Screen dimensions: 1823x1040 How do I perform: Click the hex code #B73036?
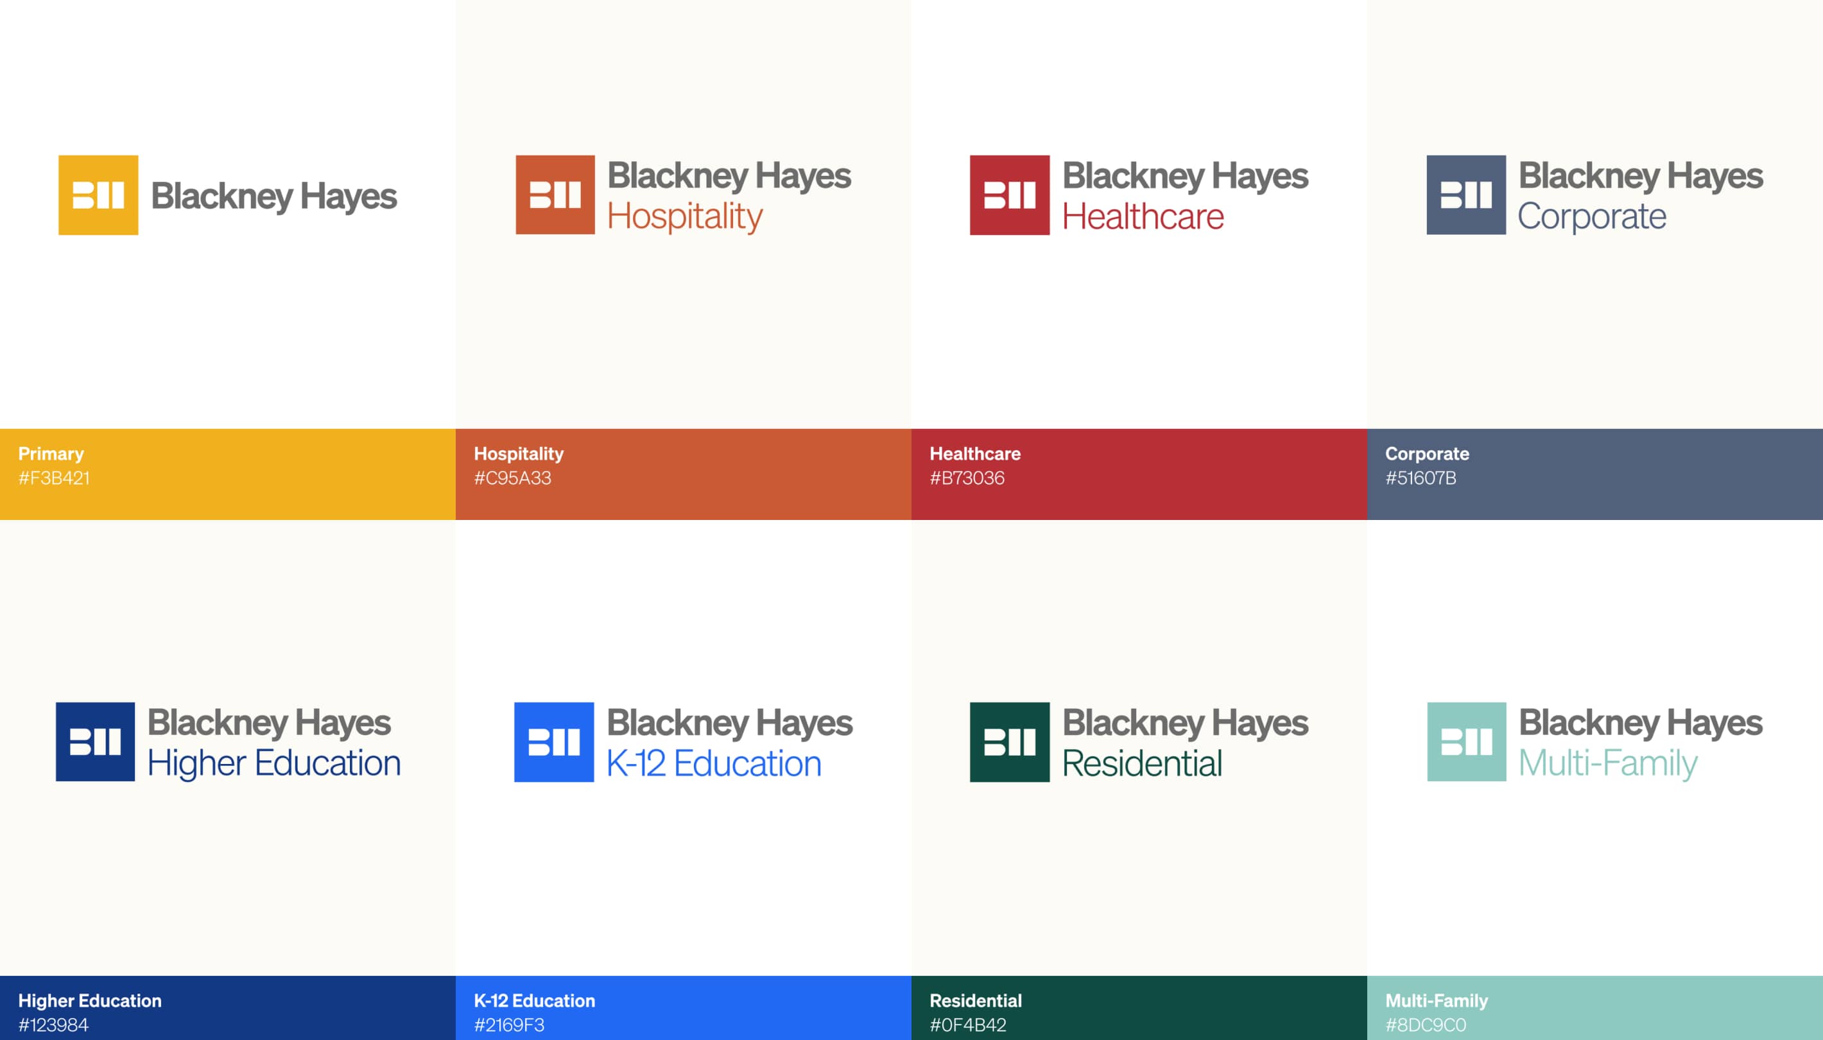tap(967, 478)
